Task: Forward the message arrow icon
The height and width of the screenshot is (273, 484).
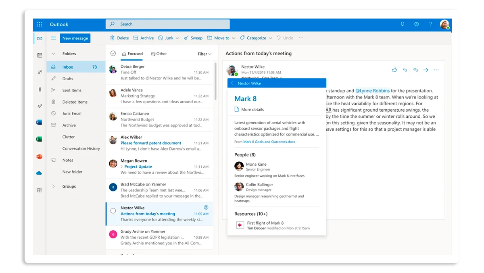Action: click(426, 70)
